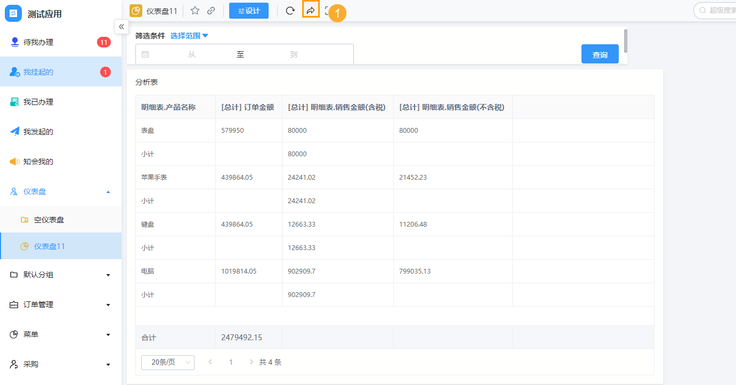Click the 查询 button
The width and height of the screenshot is (736, 385).
pos(600,54)
